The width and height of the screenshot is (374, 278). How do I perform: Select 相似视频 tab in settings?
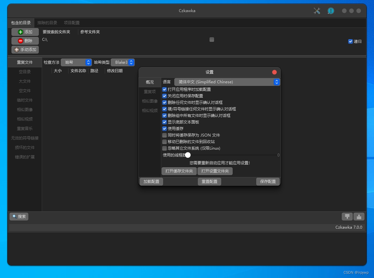pyautogui.click(x=150, y=110)
